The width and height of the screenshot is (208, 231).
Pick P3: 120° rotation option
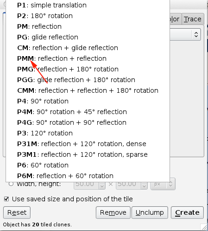click(x=88, y=133)
